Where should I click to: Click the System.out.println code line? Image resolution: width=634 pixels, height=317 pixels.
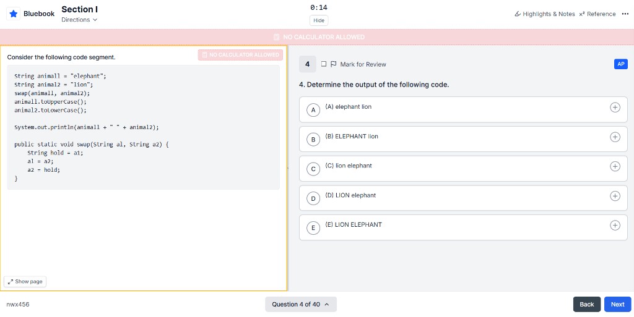pos(87,127)
